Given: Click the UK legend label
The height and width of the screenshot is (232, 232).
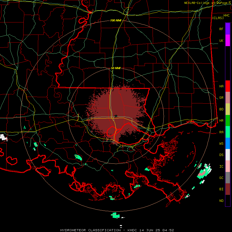Looking at the screenshot, I should point(221,40).
